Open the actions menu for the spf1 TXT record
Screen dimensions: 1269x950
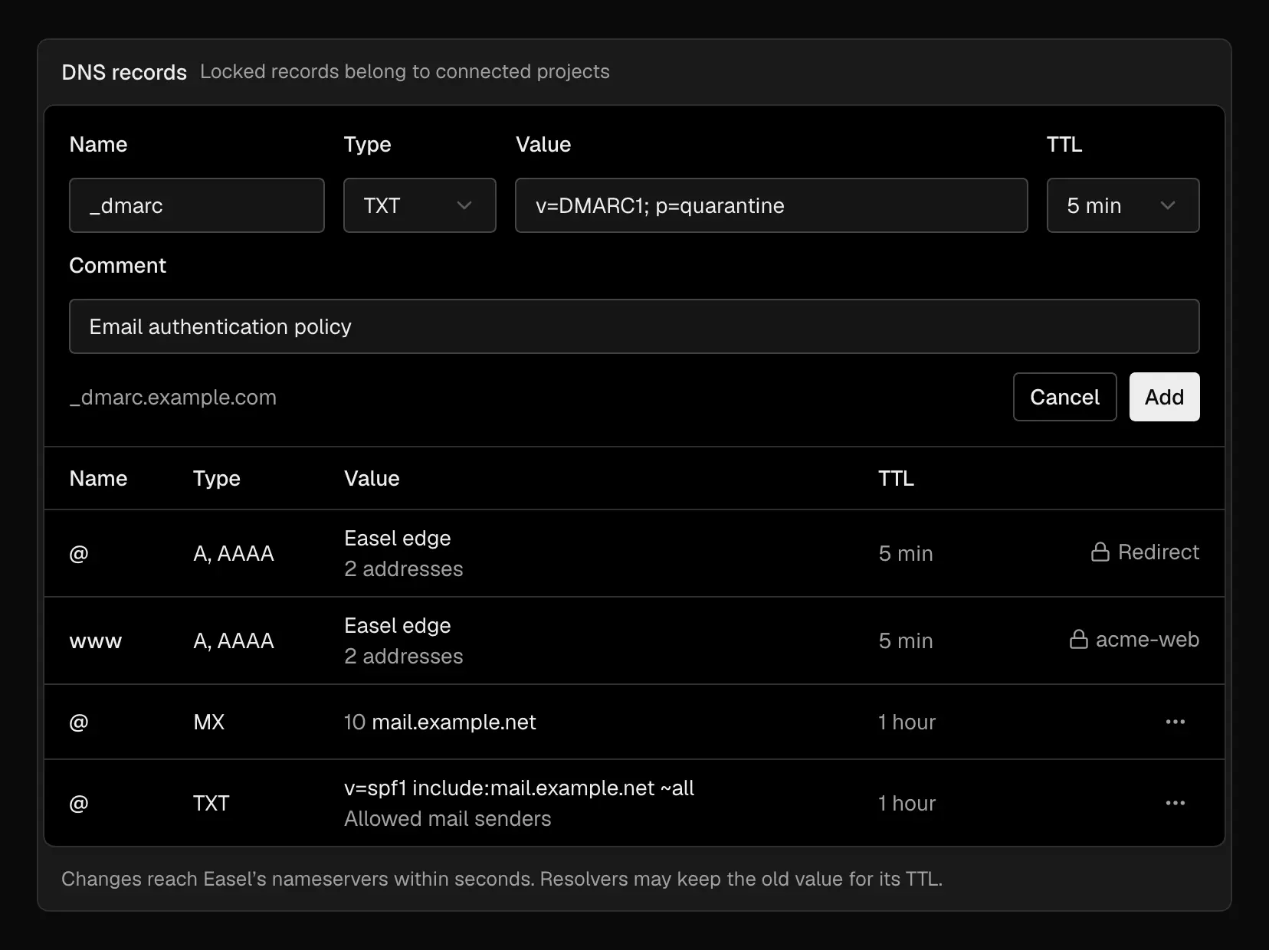pos(1175,803)
